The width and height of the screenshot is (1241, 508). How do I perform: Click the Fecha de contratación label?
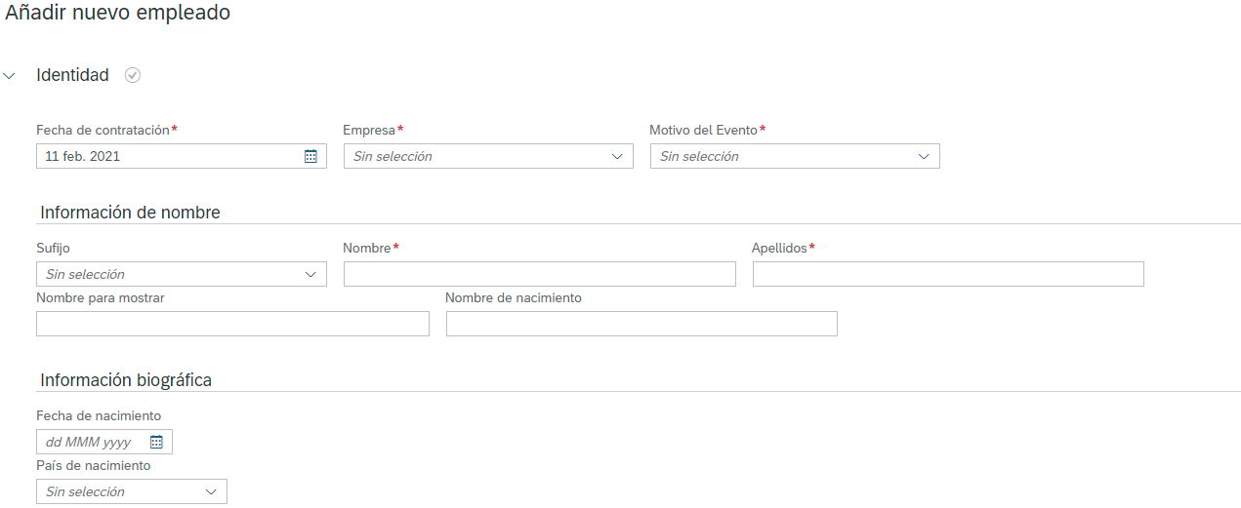click(103, 130)
